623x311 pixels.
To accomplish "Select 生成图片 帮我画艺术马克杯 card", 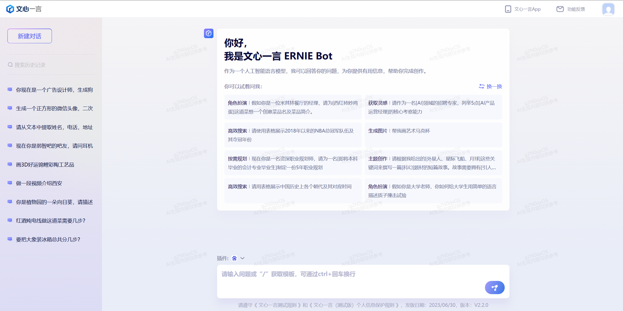I will coord(433,135).
